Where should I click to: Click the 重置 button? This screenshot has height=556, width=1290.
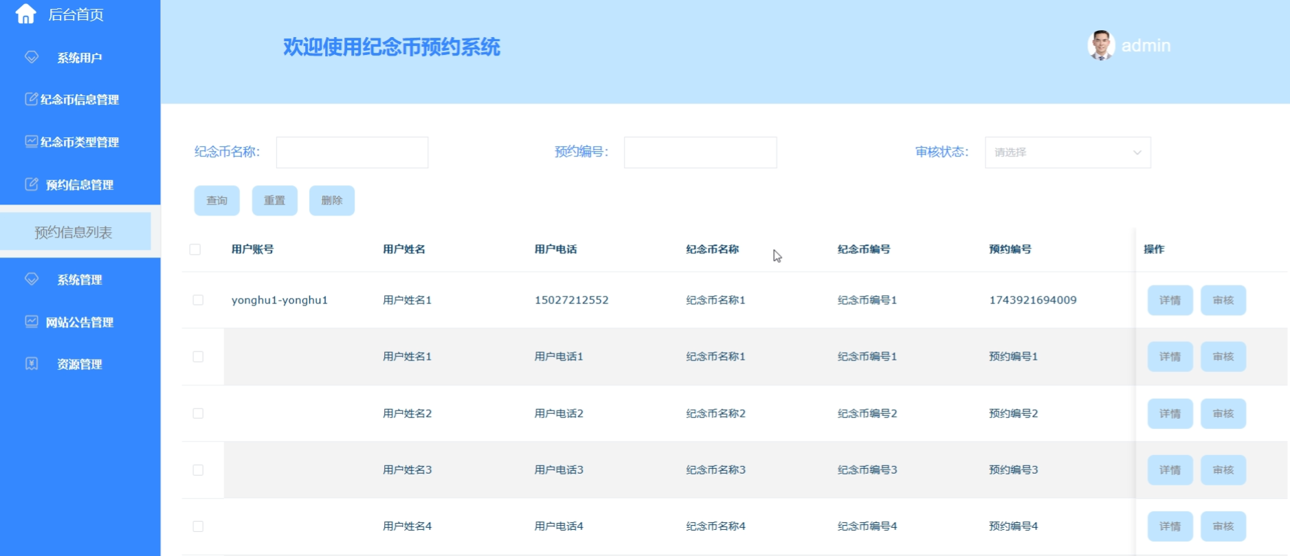274,200
